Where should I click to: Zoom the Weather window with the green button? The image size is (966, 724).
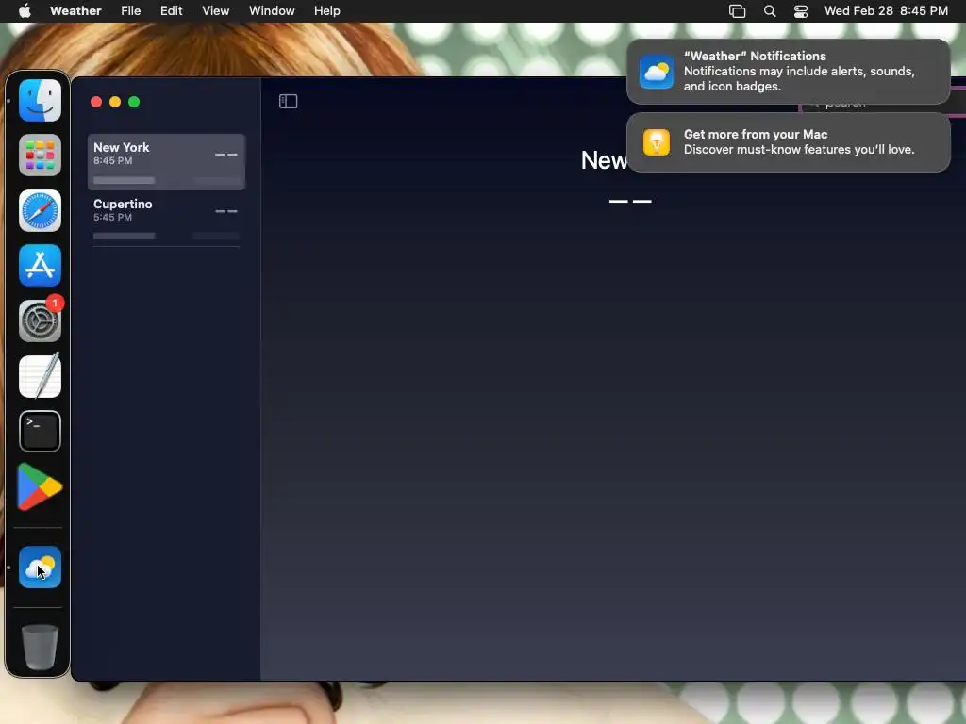[134, 102]
